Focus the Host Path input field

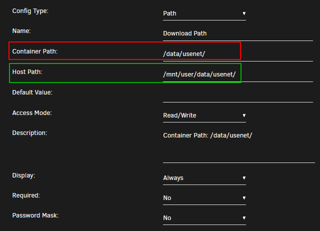[237, 75]
